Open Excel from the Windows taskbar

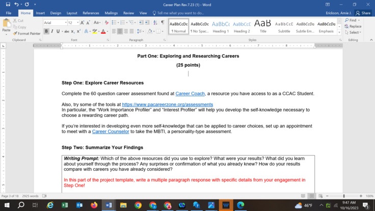(x=65, y=205)
